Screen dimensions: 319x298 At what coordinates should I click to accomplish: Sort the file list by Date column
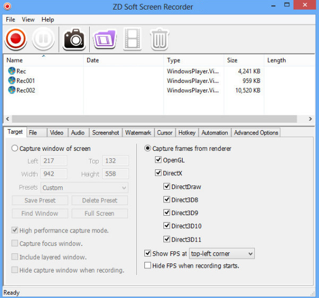[124, 60]
